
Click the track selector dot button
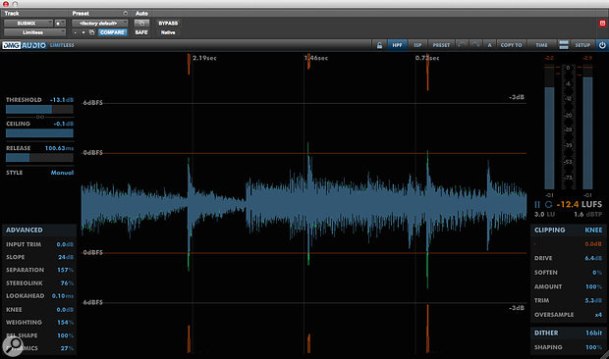point(60,24)
